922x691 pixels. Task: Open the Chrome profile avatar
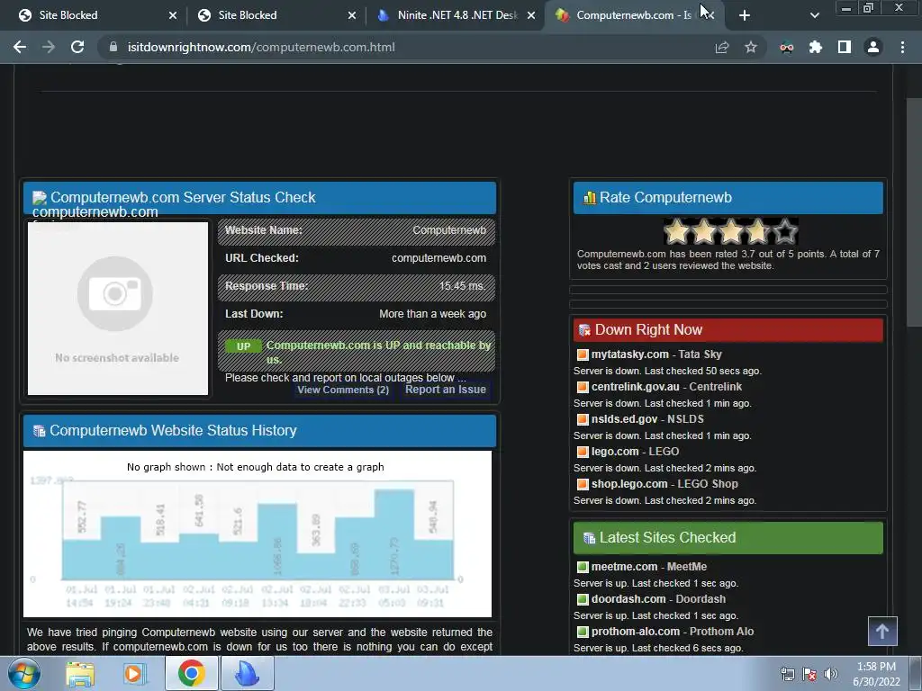(873, 47)
